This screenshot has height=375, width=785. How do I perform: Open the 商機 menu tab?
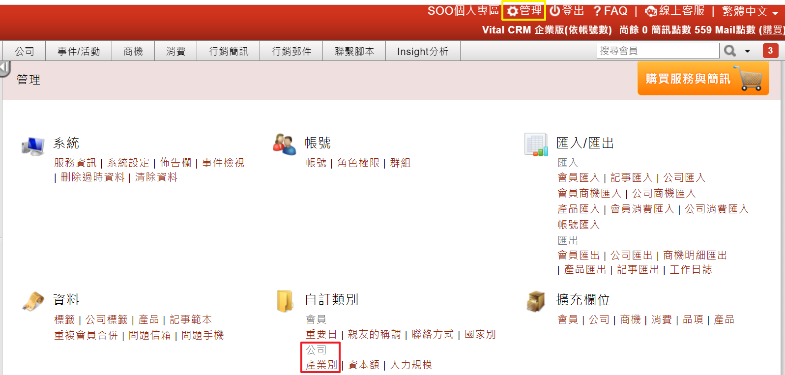[x=133, y=51]
